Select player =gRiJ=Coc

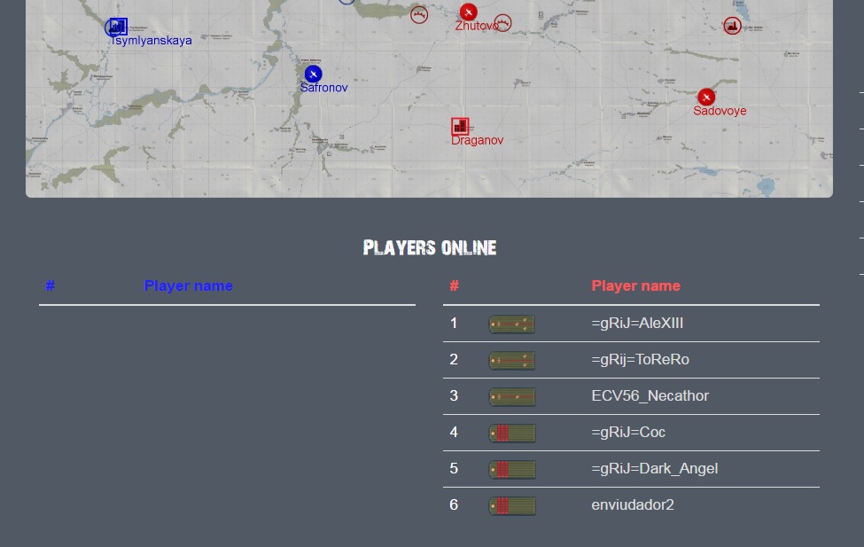pyautogui.click(x=628, y=433)
